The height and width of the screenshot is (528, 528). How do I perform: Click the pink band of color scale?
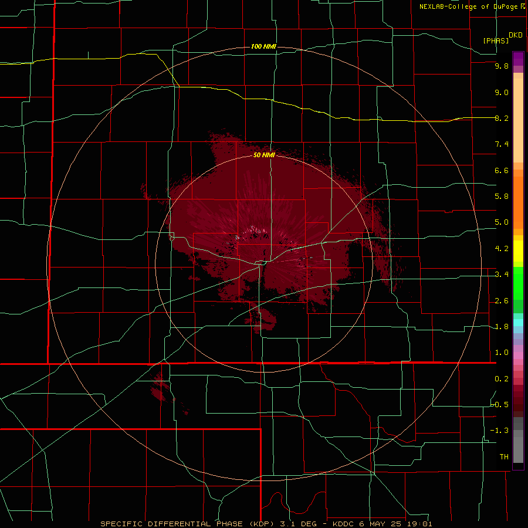click(518, 356)
